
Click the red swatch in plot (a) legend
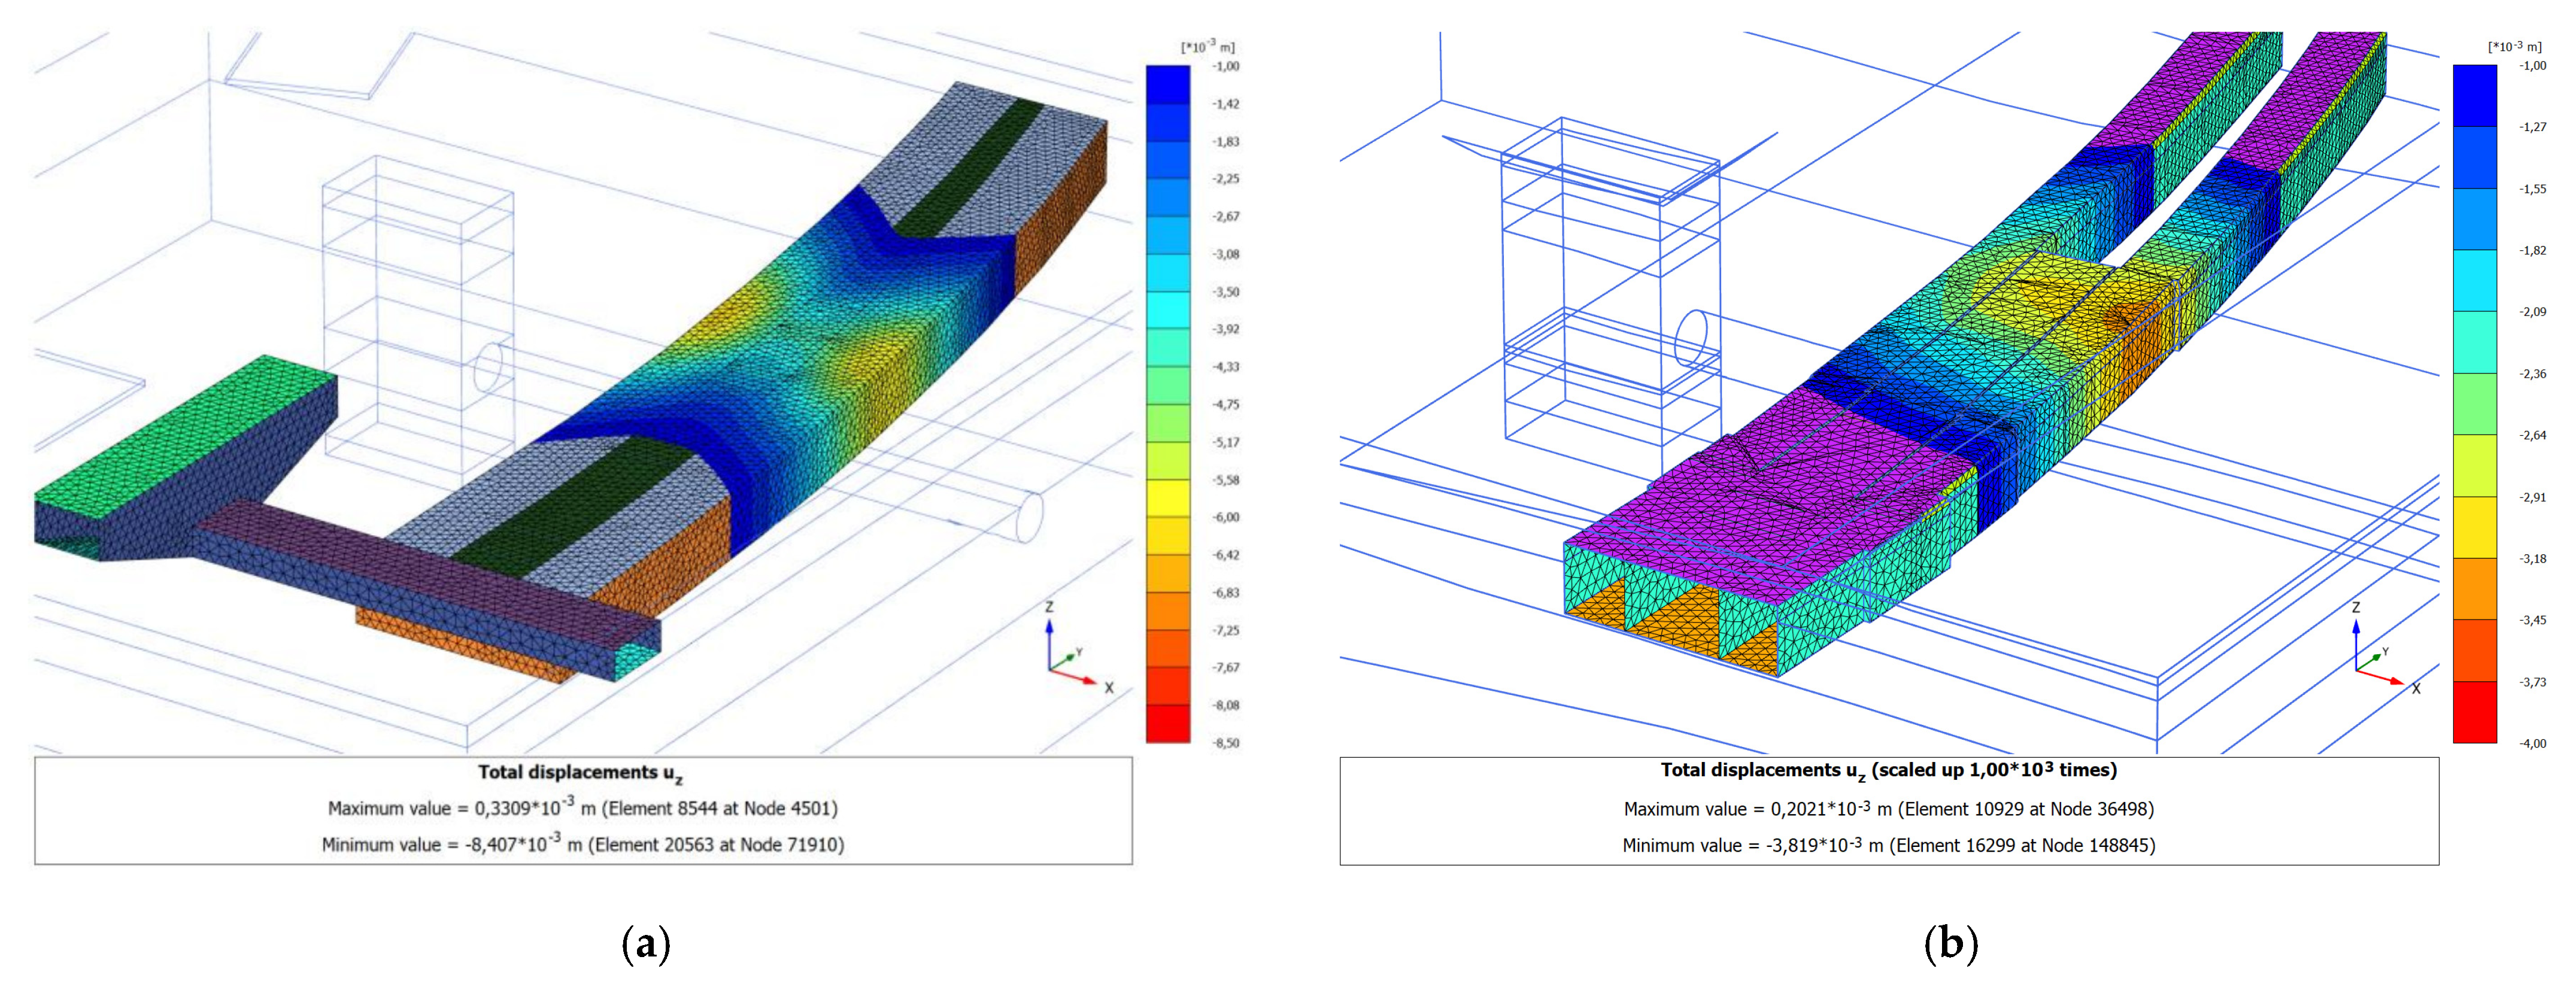pyautogui.click(x=1168, y=724)
